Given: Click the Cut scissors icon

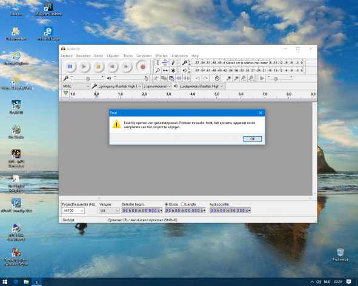Looking at the screenshot, I should [156, 79].
